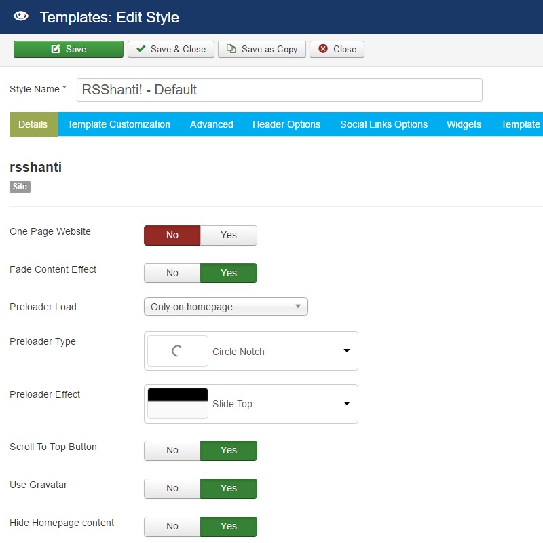
Task: Click the Site badge
Action: click(20, 187)
